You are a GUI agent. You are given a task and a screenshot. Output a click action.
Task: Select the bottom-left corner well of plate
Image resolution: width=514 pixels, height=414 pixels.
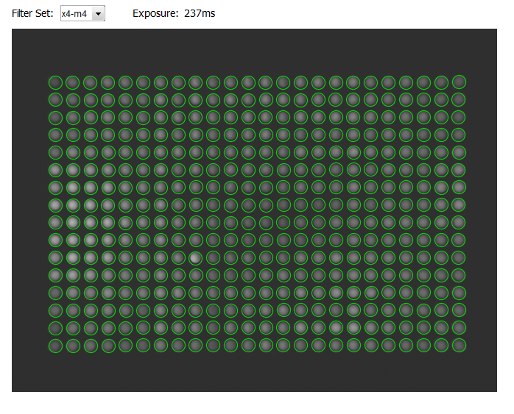pyautogui.click(x=55, y=345)
